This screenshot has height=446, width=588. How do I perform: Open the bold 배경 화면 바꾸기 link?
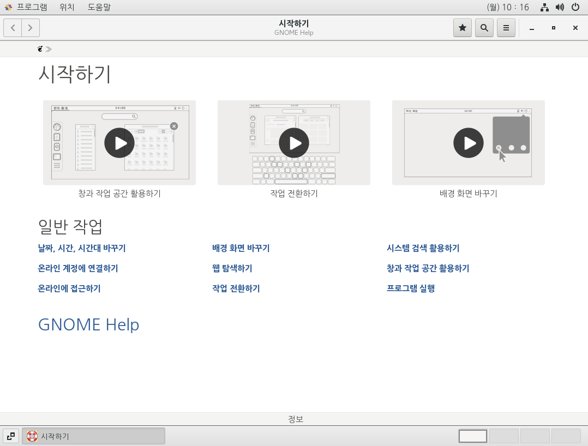click(241, 248)
